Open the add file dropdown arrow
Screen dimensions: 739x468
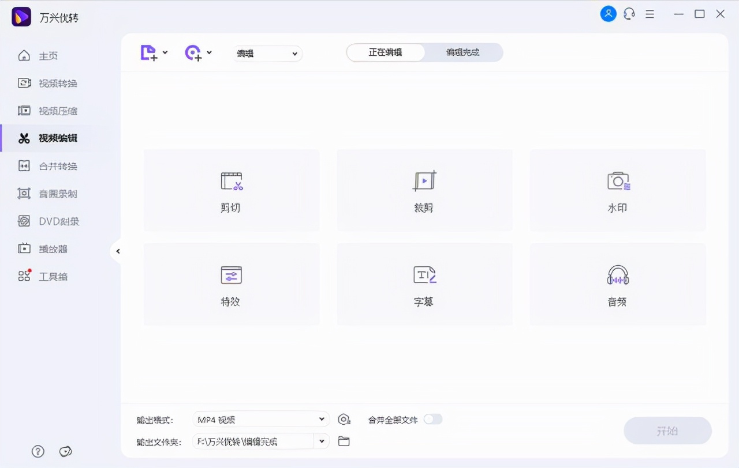click(x=165, y=52)
